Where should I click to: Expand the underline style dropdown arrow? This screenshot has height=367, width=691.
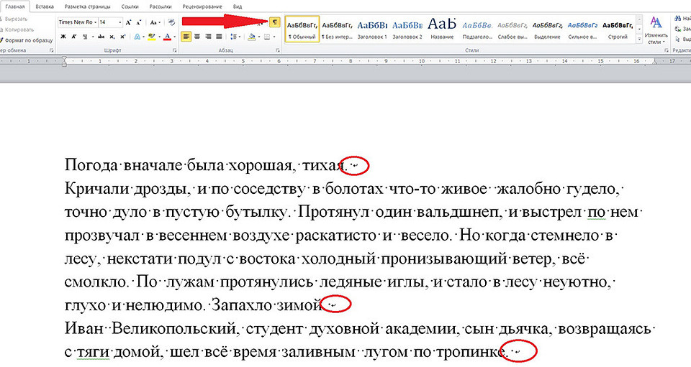[x=93, y=37]
